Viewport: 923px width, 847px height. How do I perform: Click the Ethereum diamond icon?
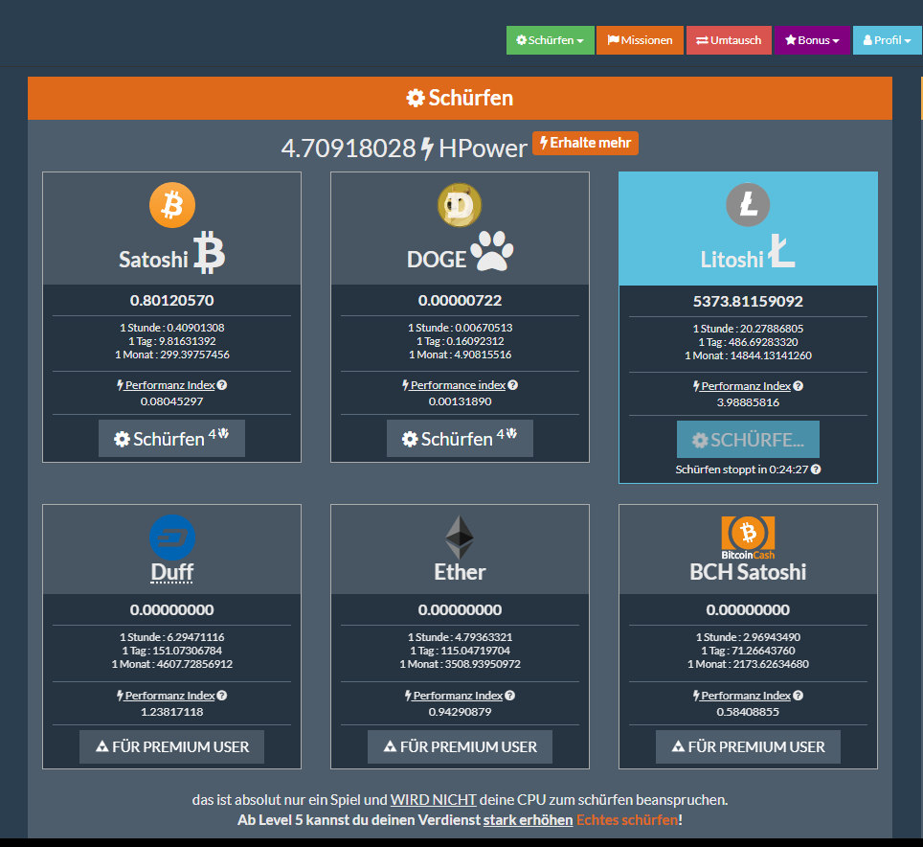(x=460, y=538)
